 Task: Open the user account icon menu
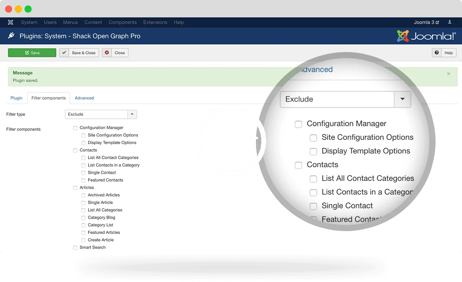coord(450,22)
